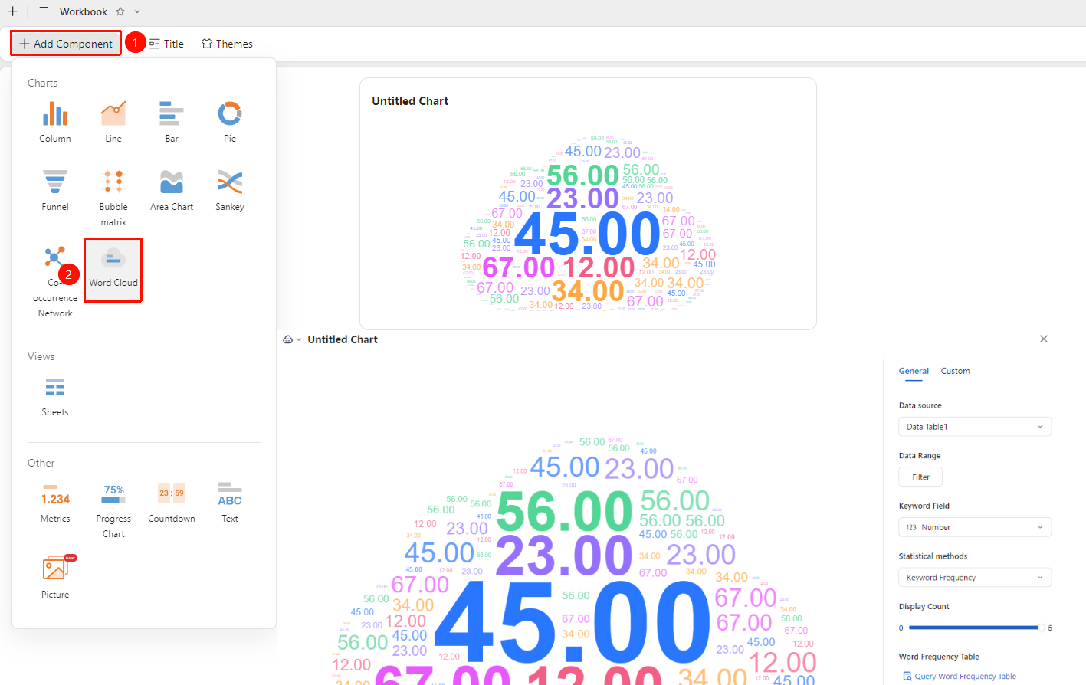
Task: Open the Query Word Frequency Table link
Action: click(960, 677)
